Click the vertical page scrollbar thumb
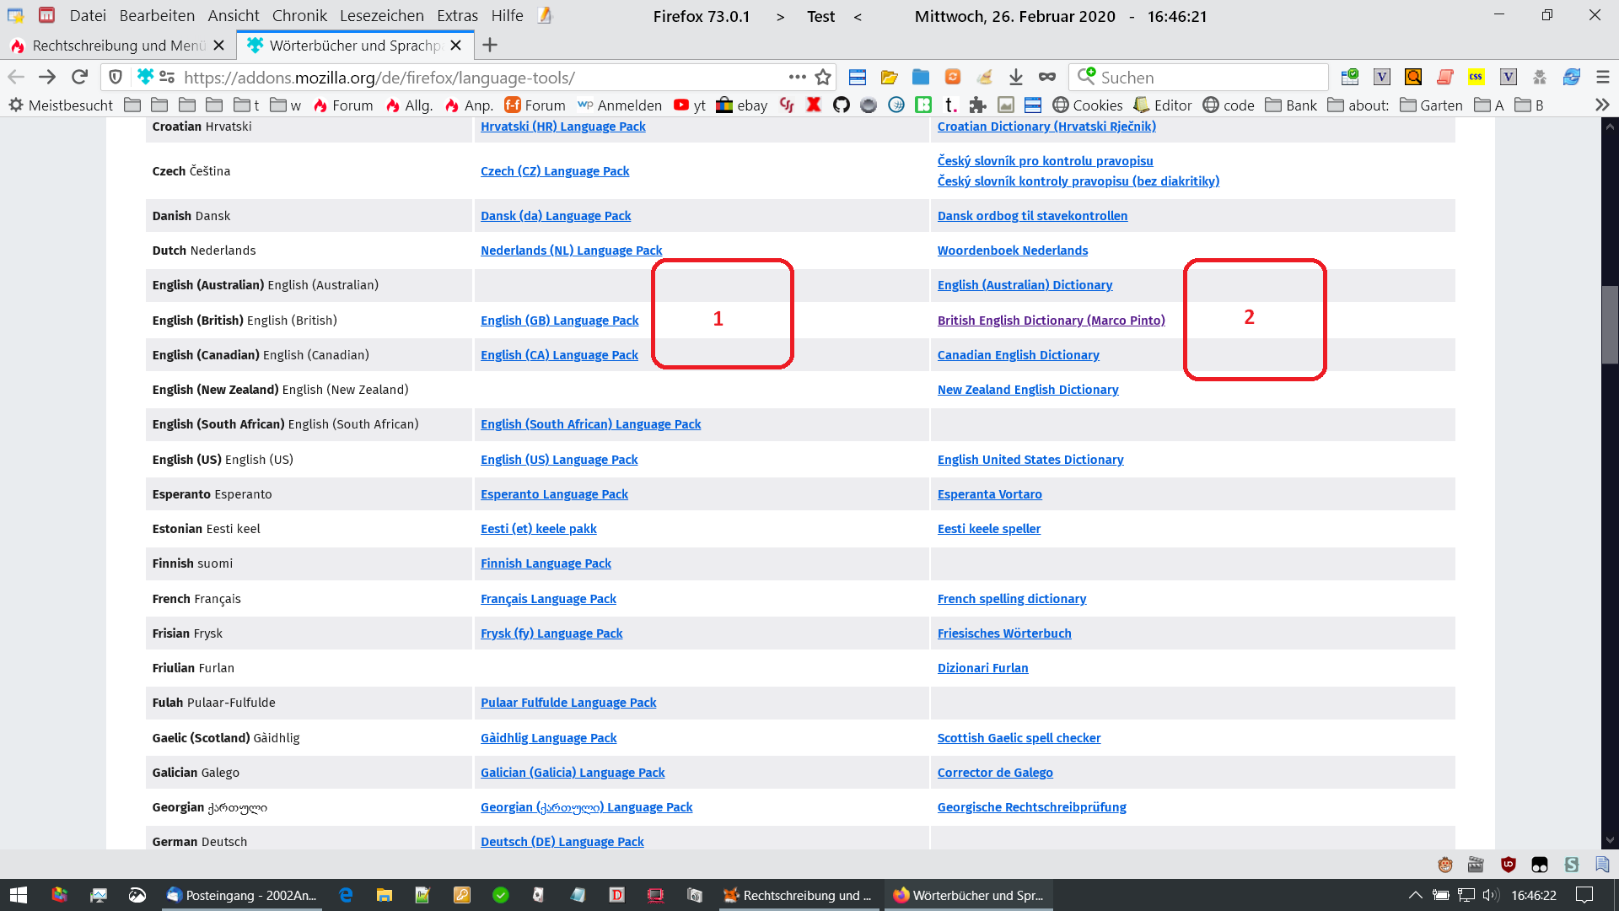Screen dimensions: 1619x911 pos(1610,325)
